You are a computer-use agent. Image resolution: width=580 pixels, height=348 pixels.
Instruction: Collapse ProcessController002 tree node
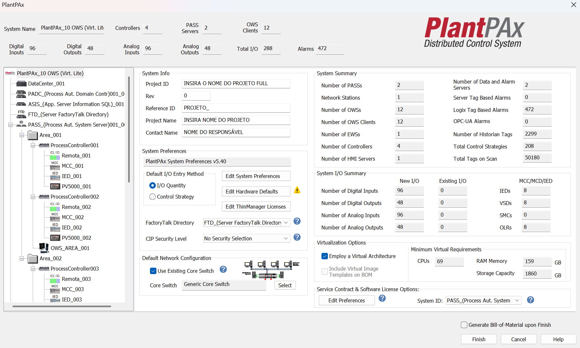(x=33, y=197)
